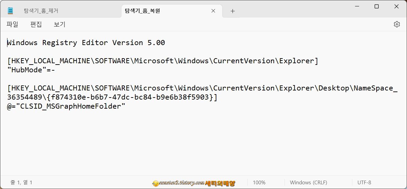
Task: Click the {f874310e-b6b7-47dc-bc84-b9e6b38f5903} line
Action: [112, 97]
